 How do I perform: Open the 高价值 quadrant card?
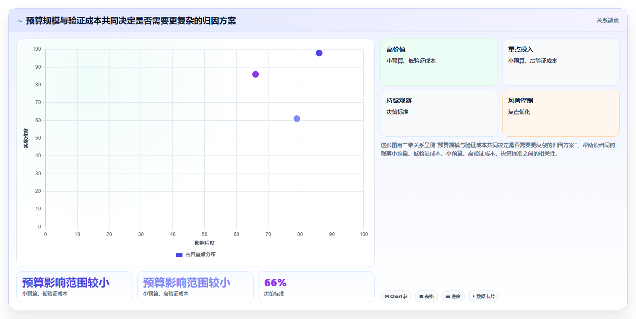[x=439, y=62]
